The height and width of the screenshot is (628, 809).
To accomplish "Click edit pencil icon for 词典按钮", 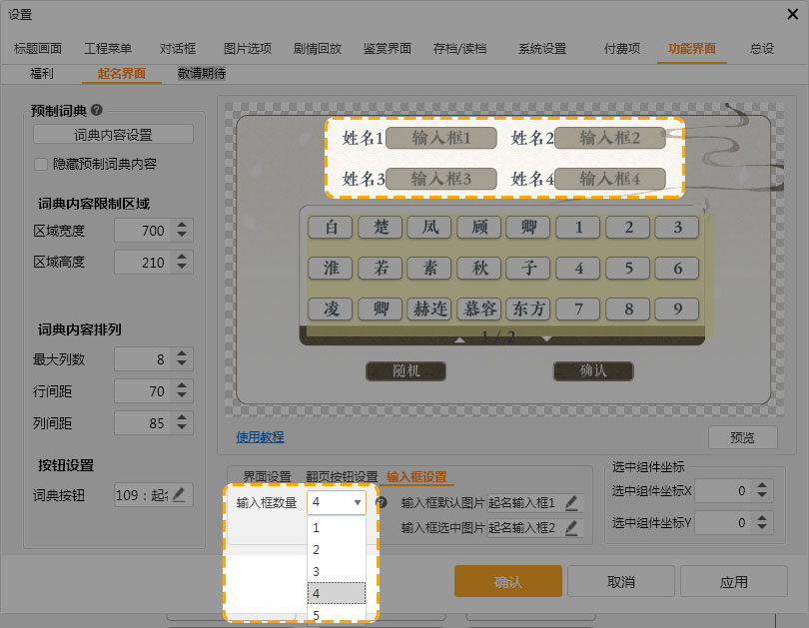I will coord(179,494).
